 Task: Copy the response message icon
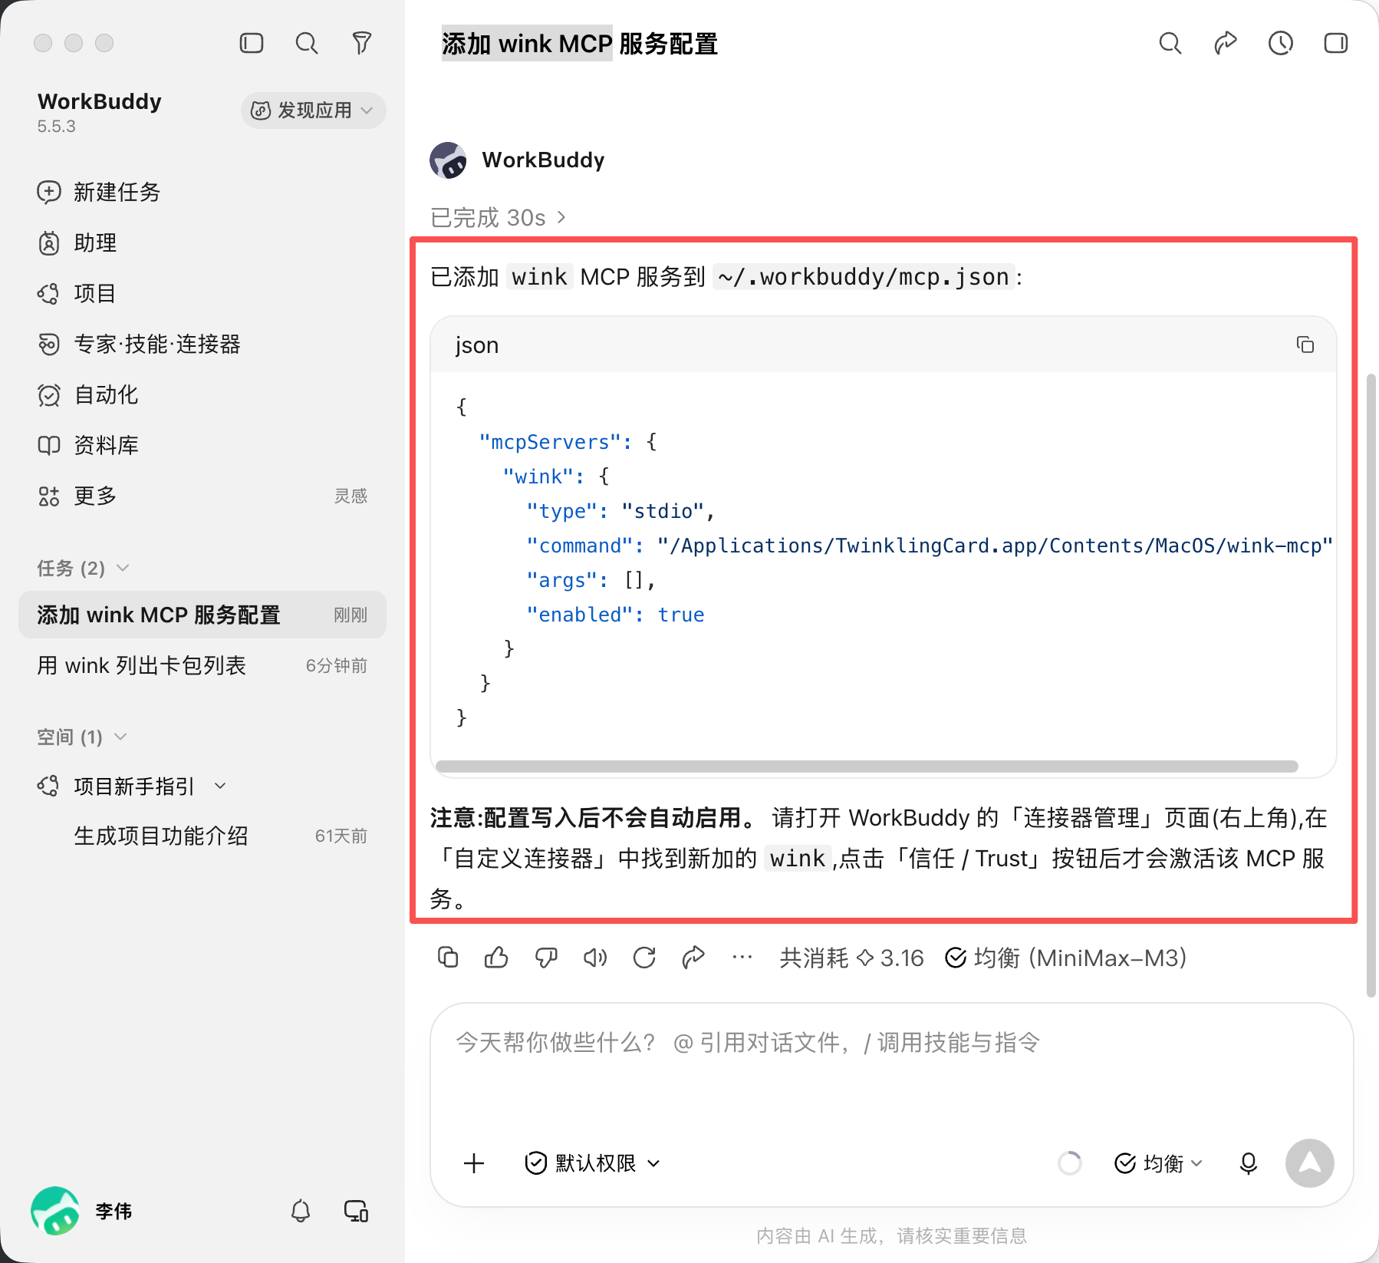pyautogui.click(x=448, y=957)
